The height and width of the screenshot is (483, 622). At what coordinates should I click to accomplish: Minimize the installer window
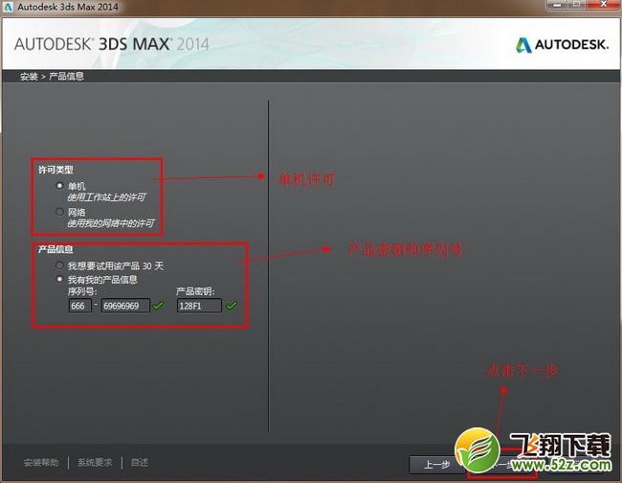(x=557, y=5)
